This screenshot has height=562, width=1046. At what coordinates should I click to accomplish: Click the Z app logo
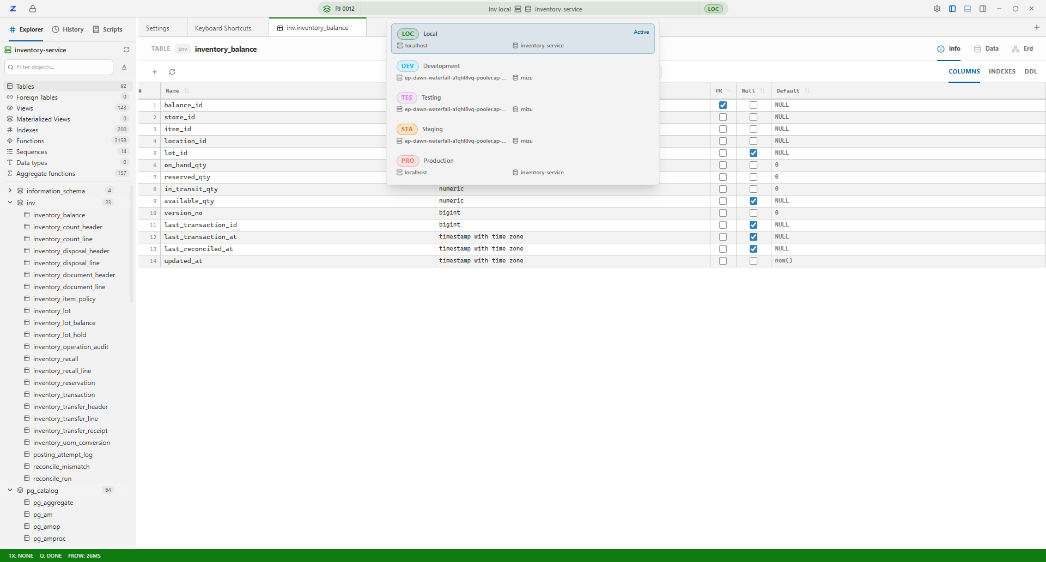[13, 9]
